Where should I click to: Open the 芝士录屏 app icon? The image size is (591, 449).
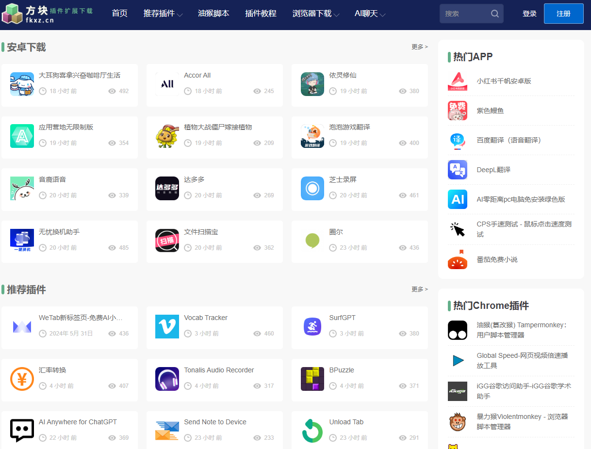[x=312, y=188]
